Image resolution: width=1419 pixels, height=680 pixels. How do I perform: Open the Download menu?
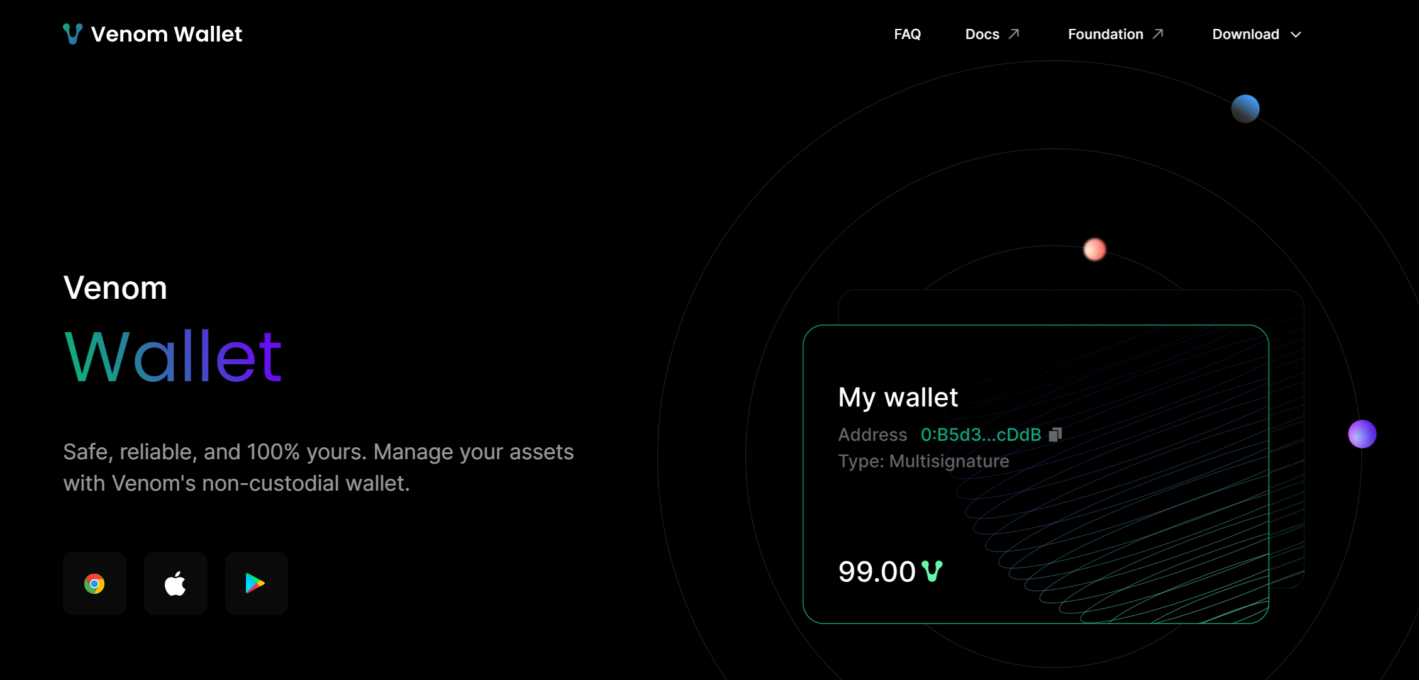point(1245,35)
